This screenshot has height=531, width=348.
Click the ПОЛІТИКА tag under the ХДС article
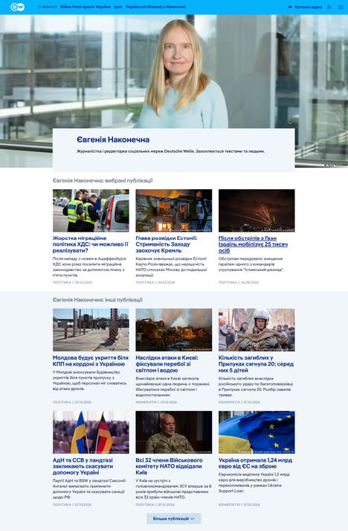(61, 282)
